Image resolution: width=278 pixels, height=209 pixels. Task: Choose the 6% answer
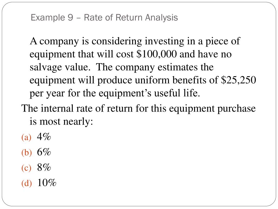pos(44,152)
